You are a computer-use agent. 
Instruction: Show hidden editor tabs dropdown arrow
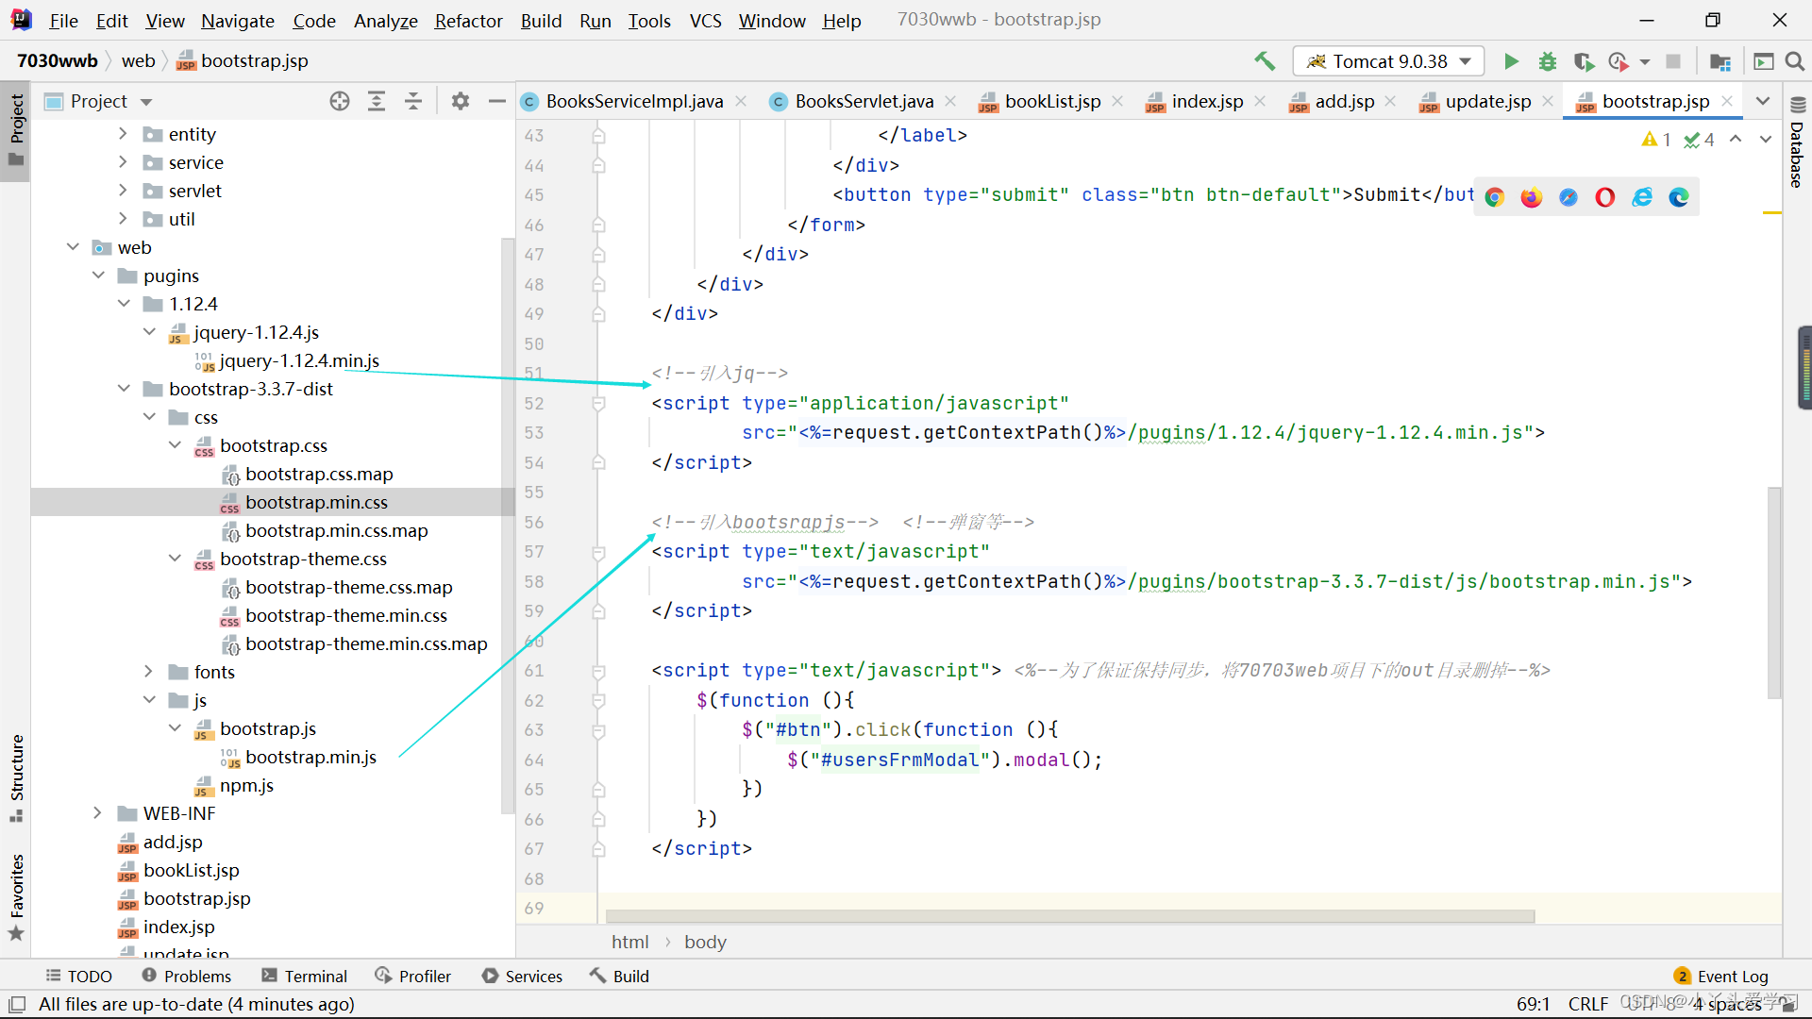click(1762, 101)
